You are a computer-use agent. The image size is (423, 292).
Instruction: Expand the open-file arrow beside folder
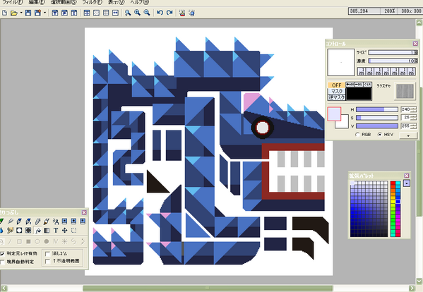20,13
